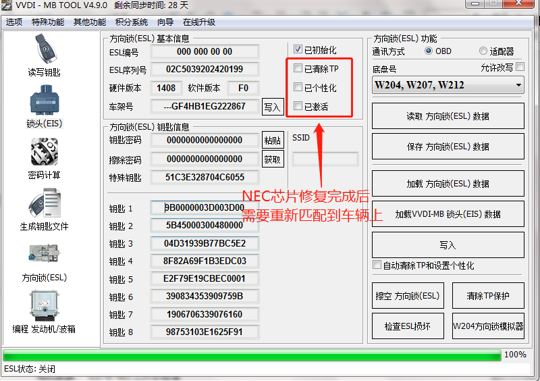Minimize the VVDI window
Viewport: 540px width, 381px height.
tap(475, 4)
